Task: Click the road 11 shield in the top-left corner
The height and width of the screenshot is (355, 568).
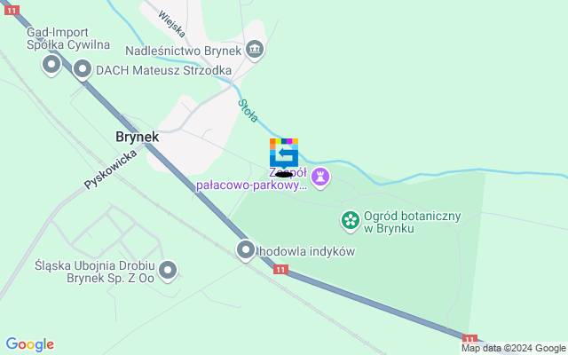Action: pos(12,11)
